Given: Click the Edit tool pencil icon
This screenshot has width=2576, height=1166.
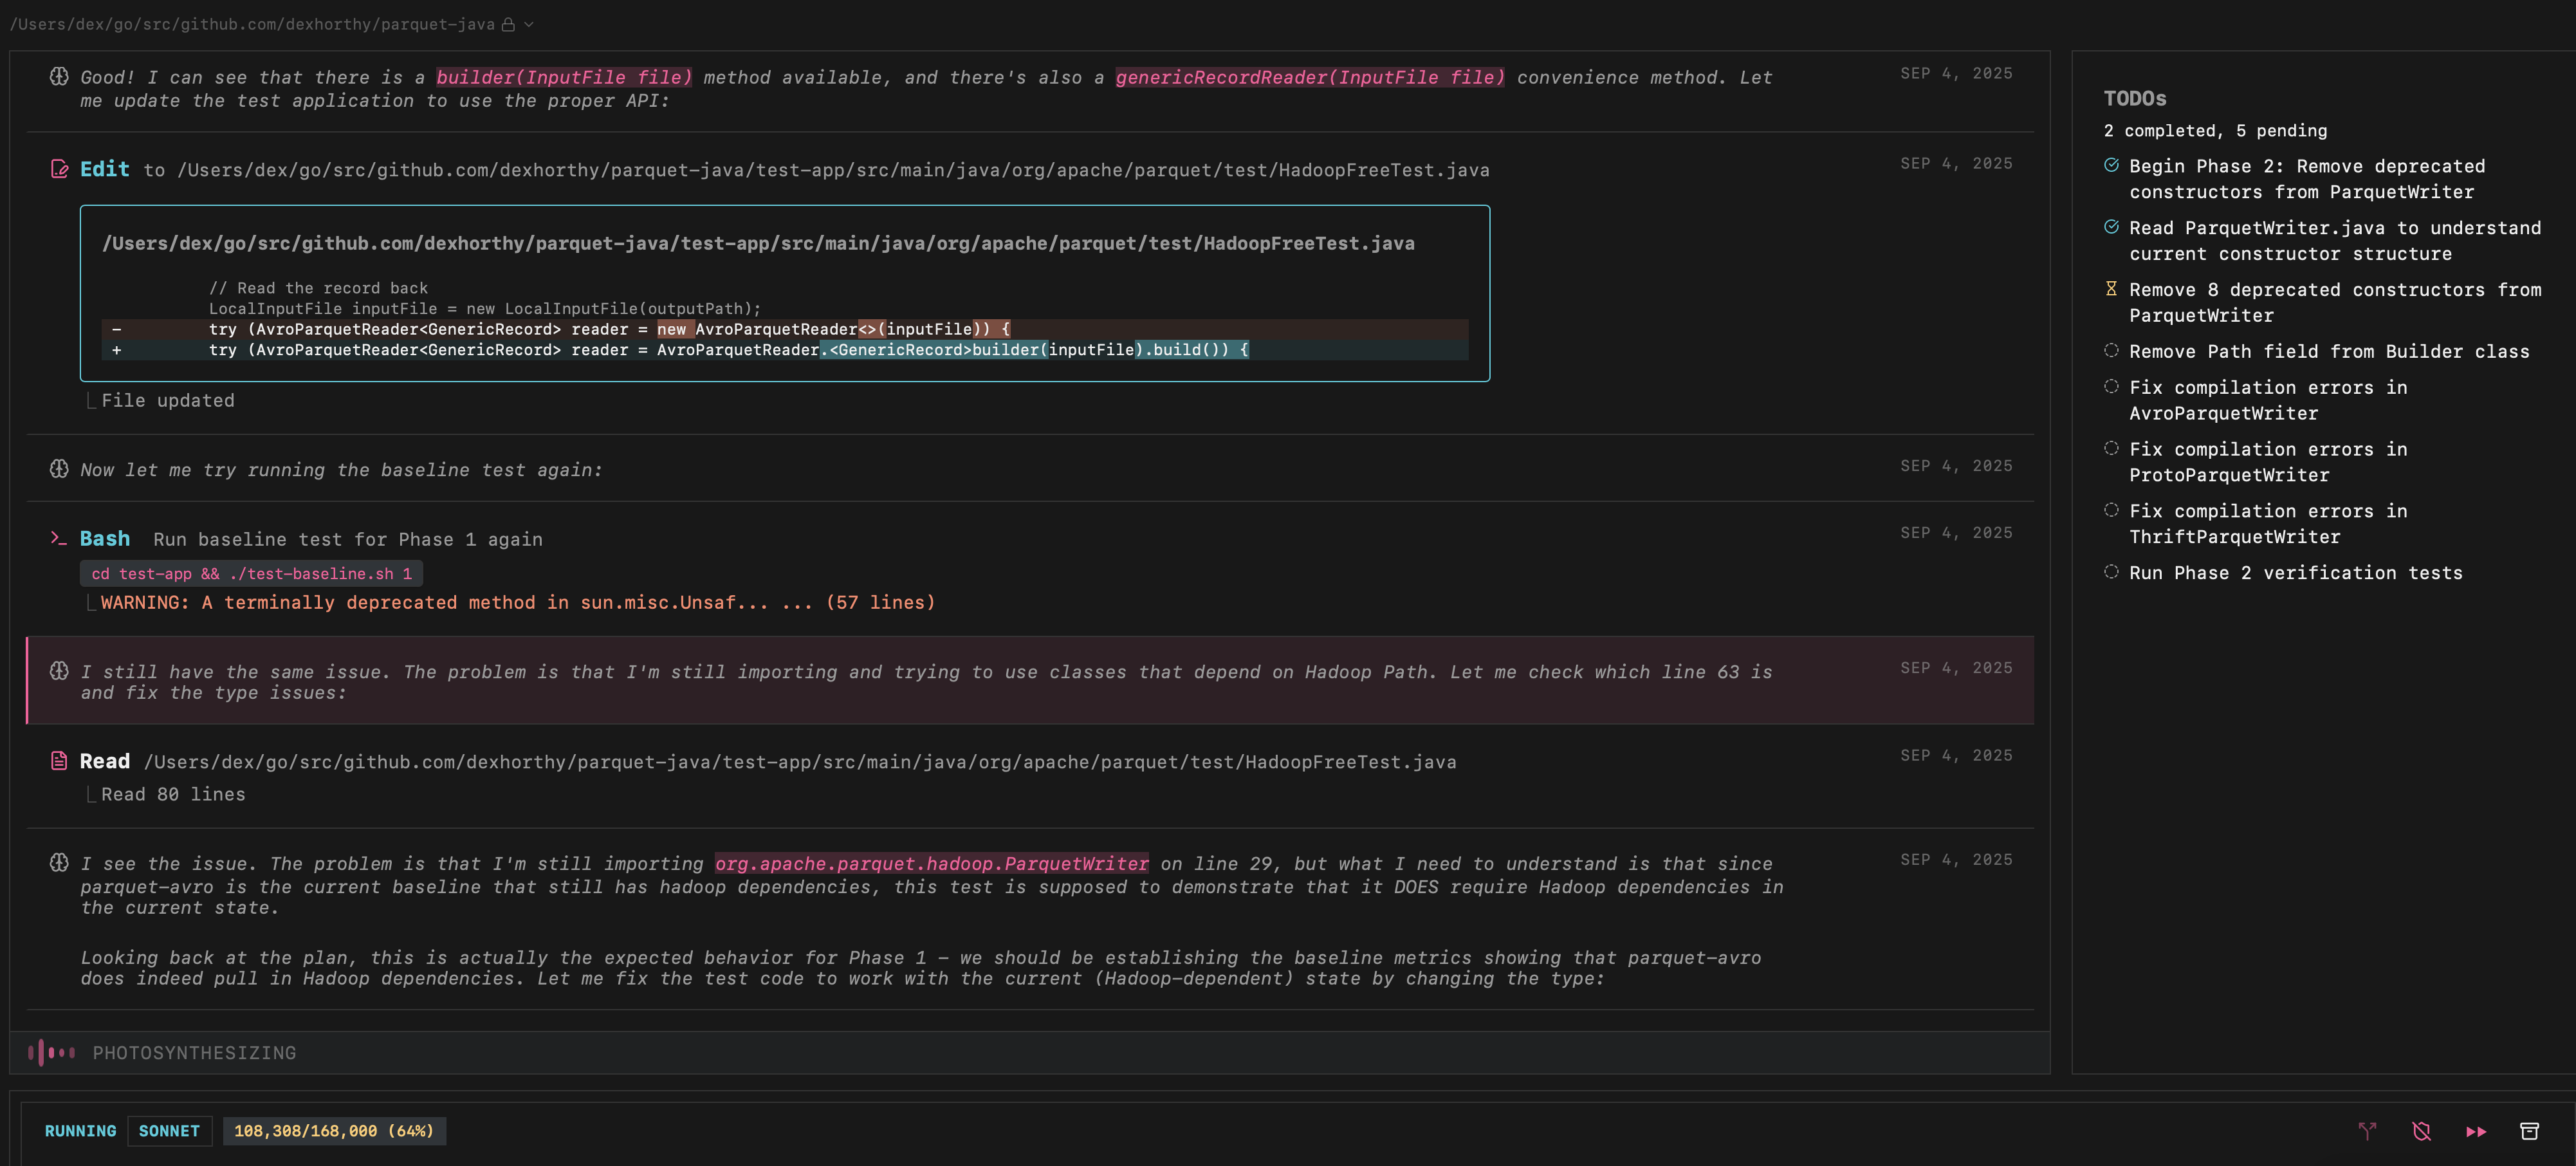Looking at the screenshot, I should 59,169.
